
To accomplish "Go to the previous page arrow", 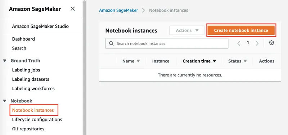I will 239,43.
